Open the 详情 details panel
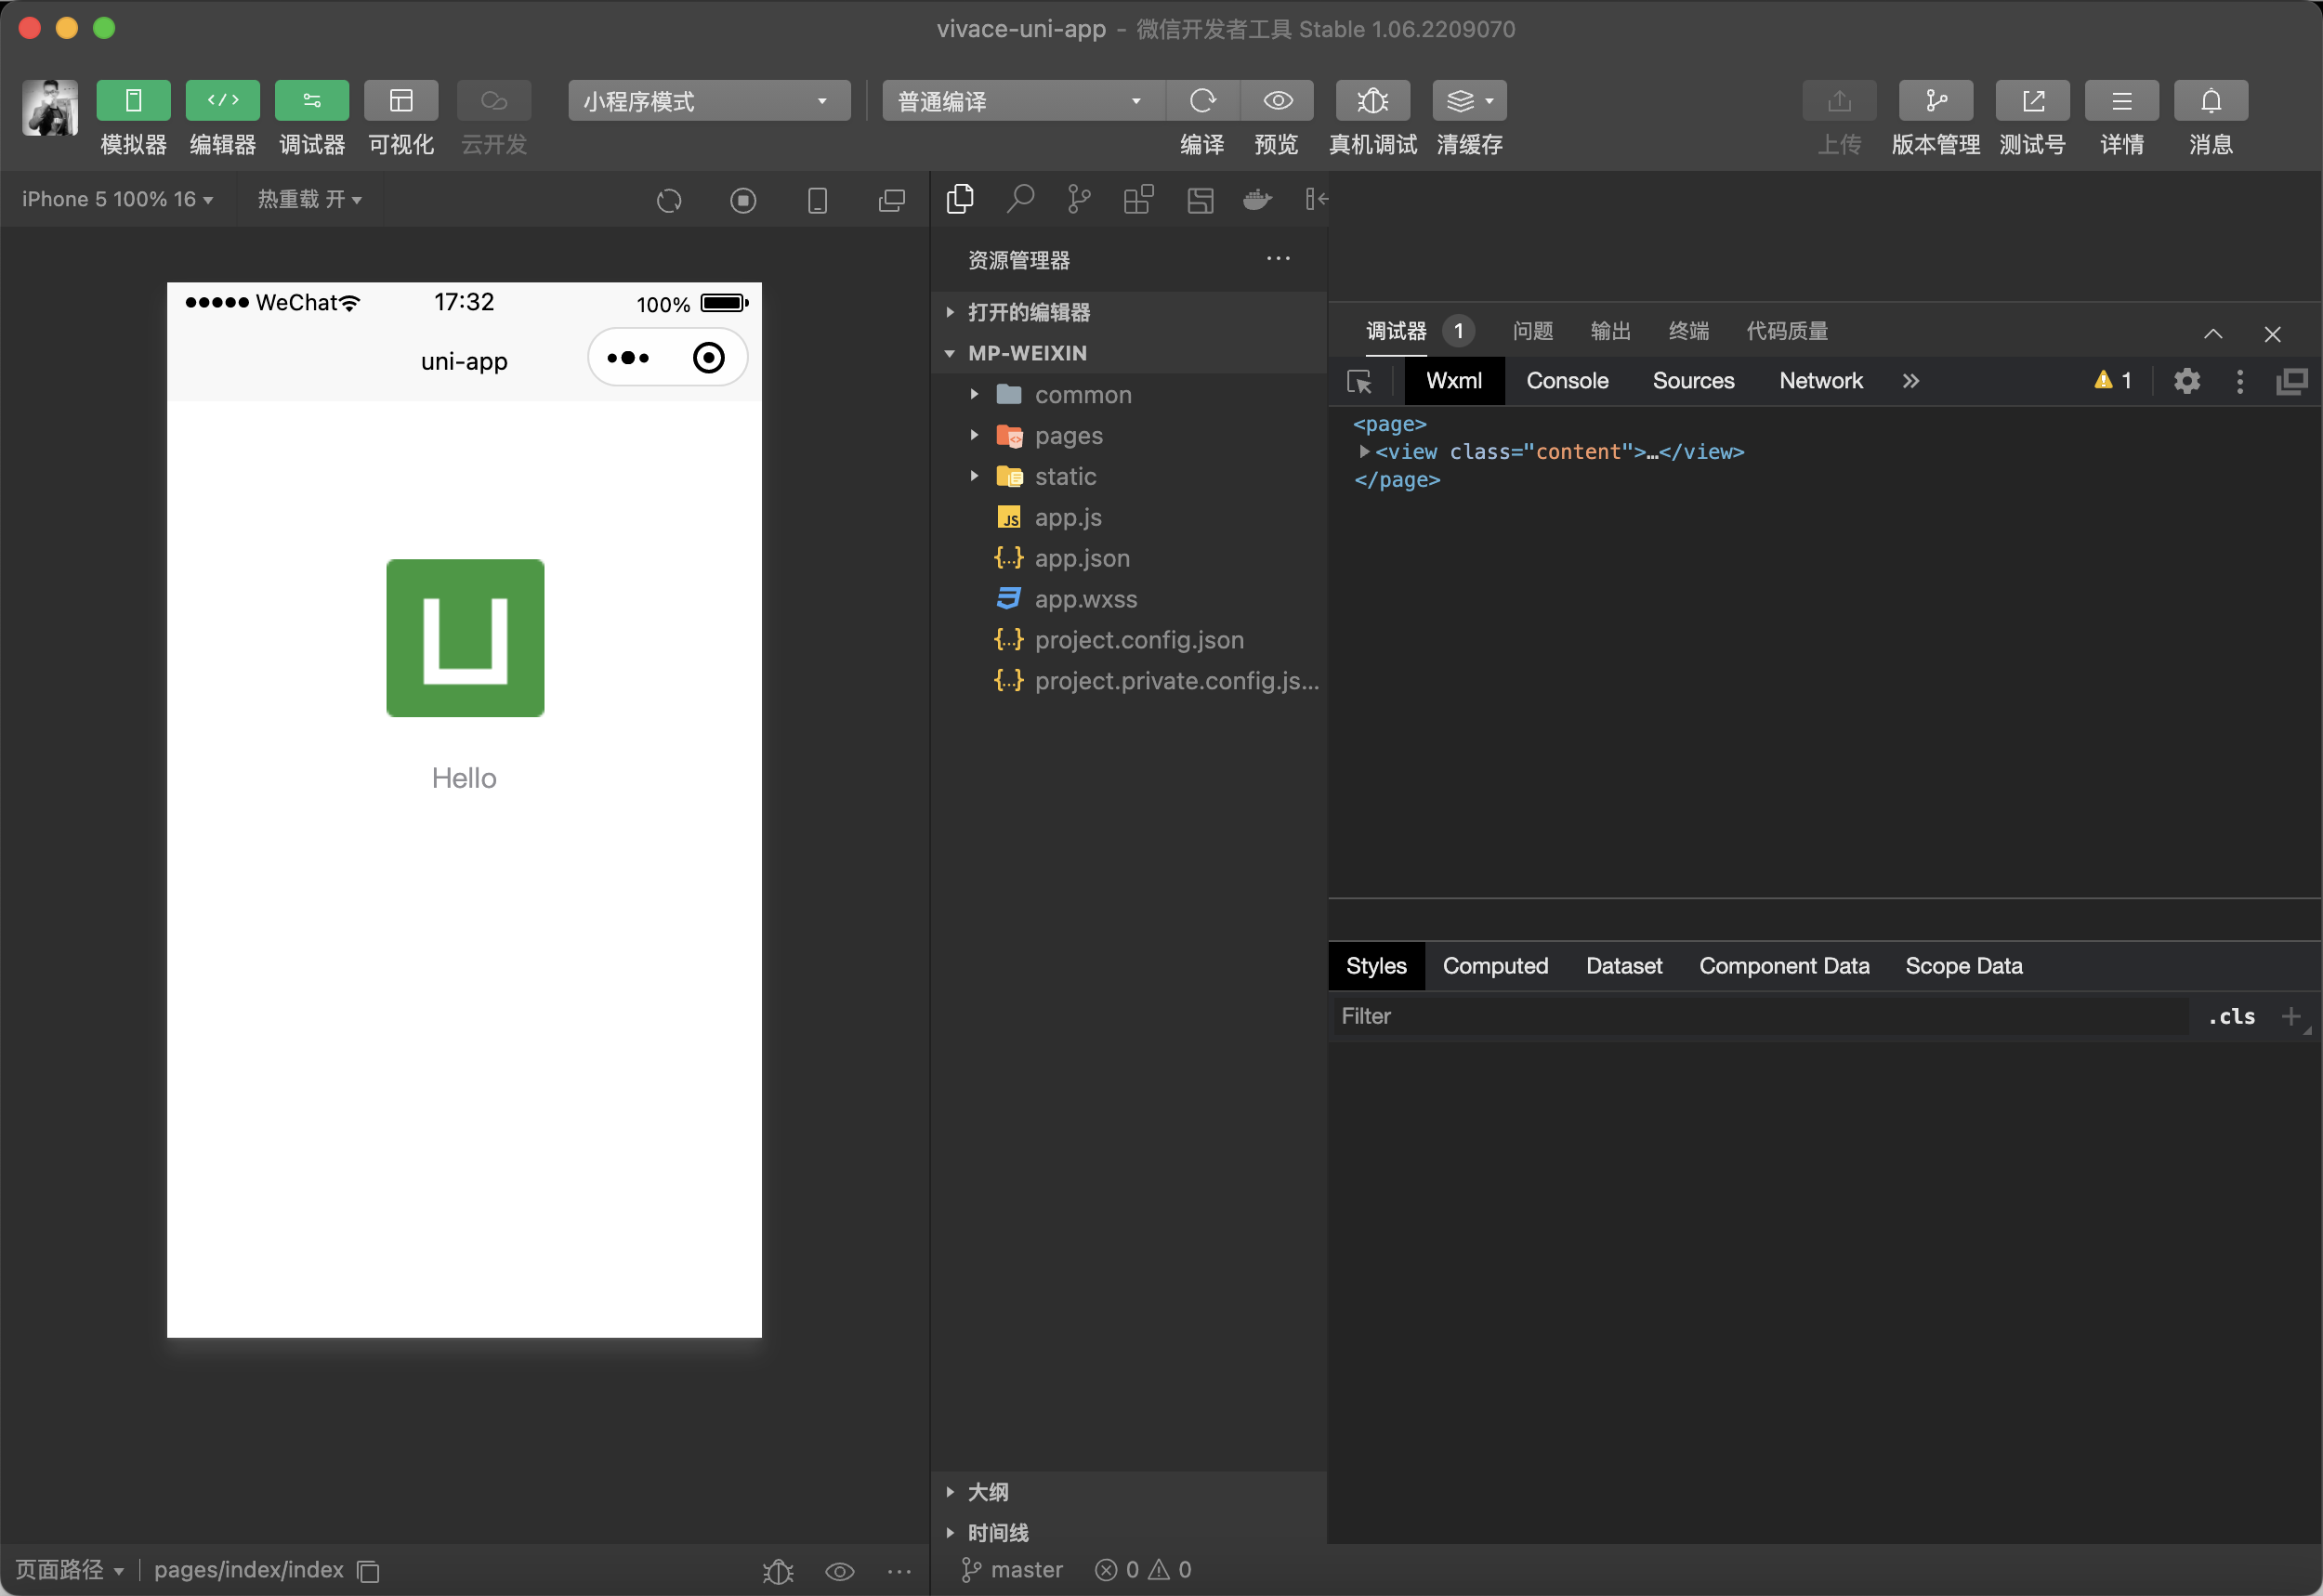 2121,100
